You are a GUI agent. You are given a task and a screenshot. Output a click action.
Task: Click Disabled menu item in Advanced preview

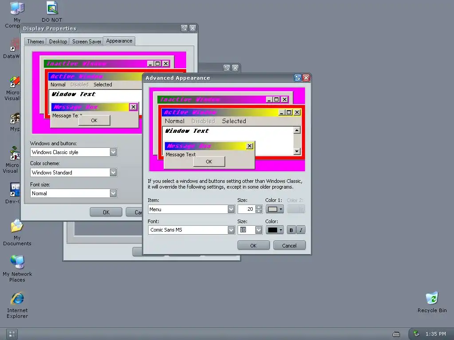(203, 121)
